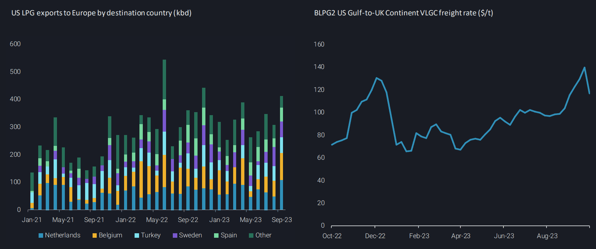Click the Netherlands legend label text

point(63,235)
